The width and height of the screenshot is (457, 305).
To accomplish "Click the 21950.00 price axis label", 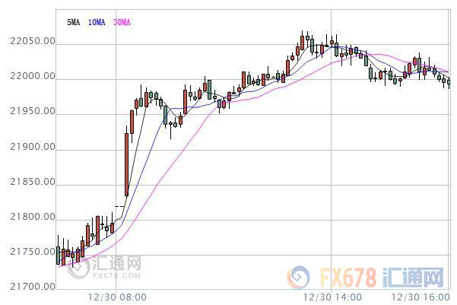I will point(33,111).
